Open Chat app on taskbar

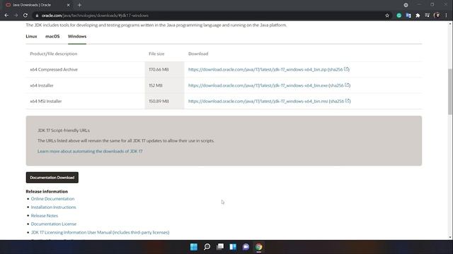click(246, 247)
